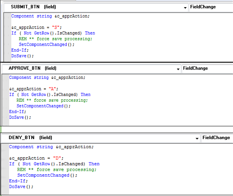
Task: Click the If Not GetRow line in SUBMIT_BTN
Action: (53, 33)
